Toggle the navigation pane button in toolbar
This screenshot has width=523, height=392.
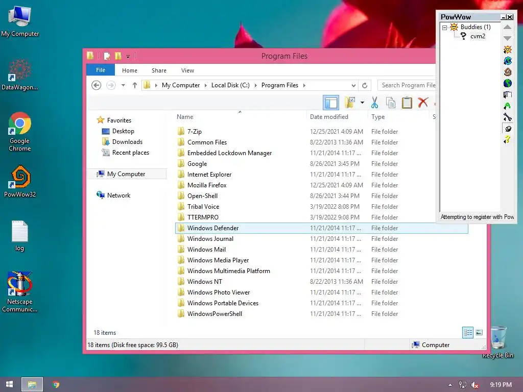pyautogui.click(x=331, y=103)
